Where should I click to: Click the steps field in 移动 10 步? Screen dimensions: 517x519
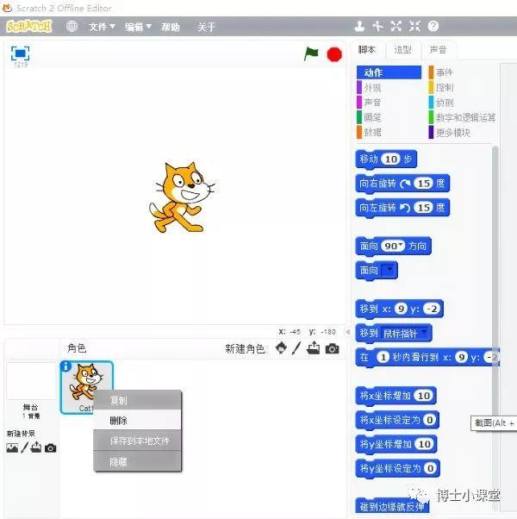[x=390, y=159]
